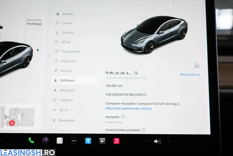
Task: Click the lock icon beside Blocări
Action: click(58, 14)
